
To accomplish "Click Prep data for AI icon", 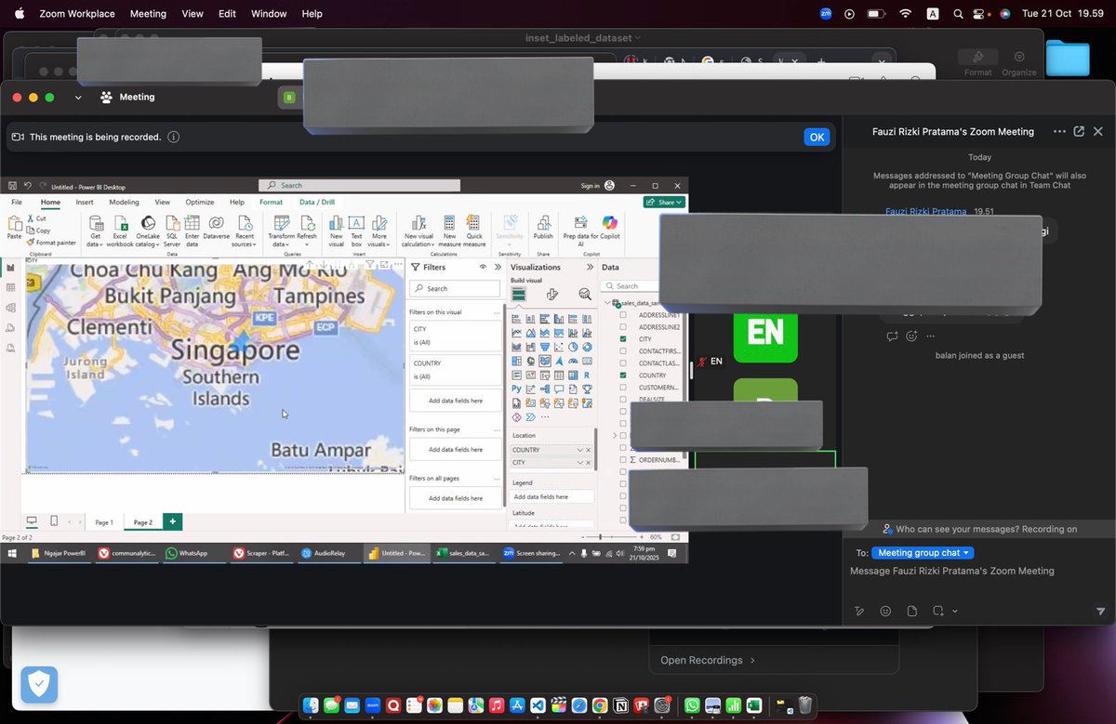I will (x=581, y=223).
